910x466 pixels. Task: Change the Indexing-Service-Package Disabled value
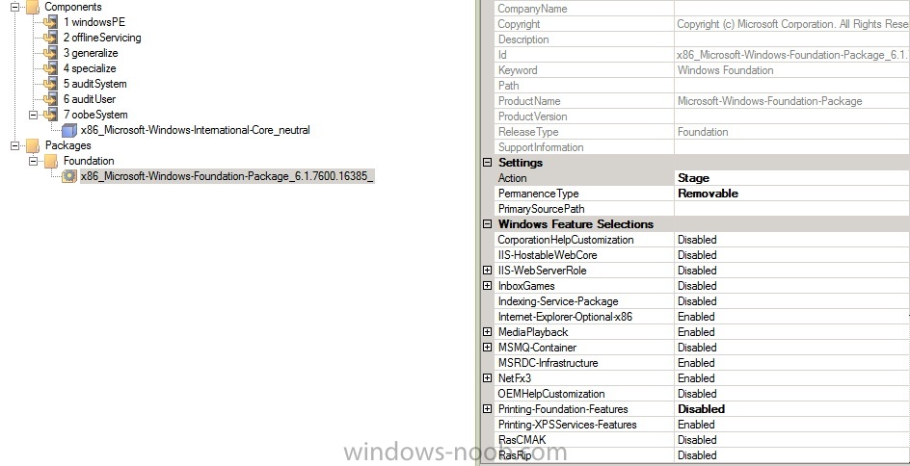click(x=791, y=300)
